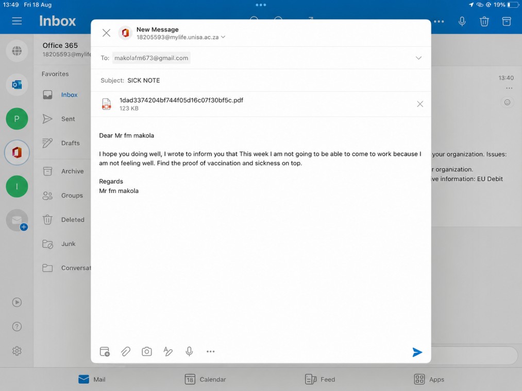Open the All Accounts globe icon
The image size is (522, 391).
click(x=16, y=51)
